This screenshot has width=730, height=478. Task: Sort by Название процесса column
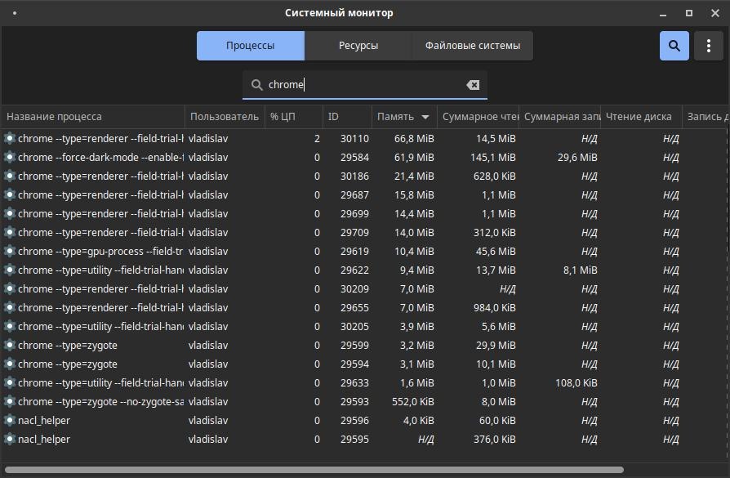tap(92, 117)
